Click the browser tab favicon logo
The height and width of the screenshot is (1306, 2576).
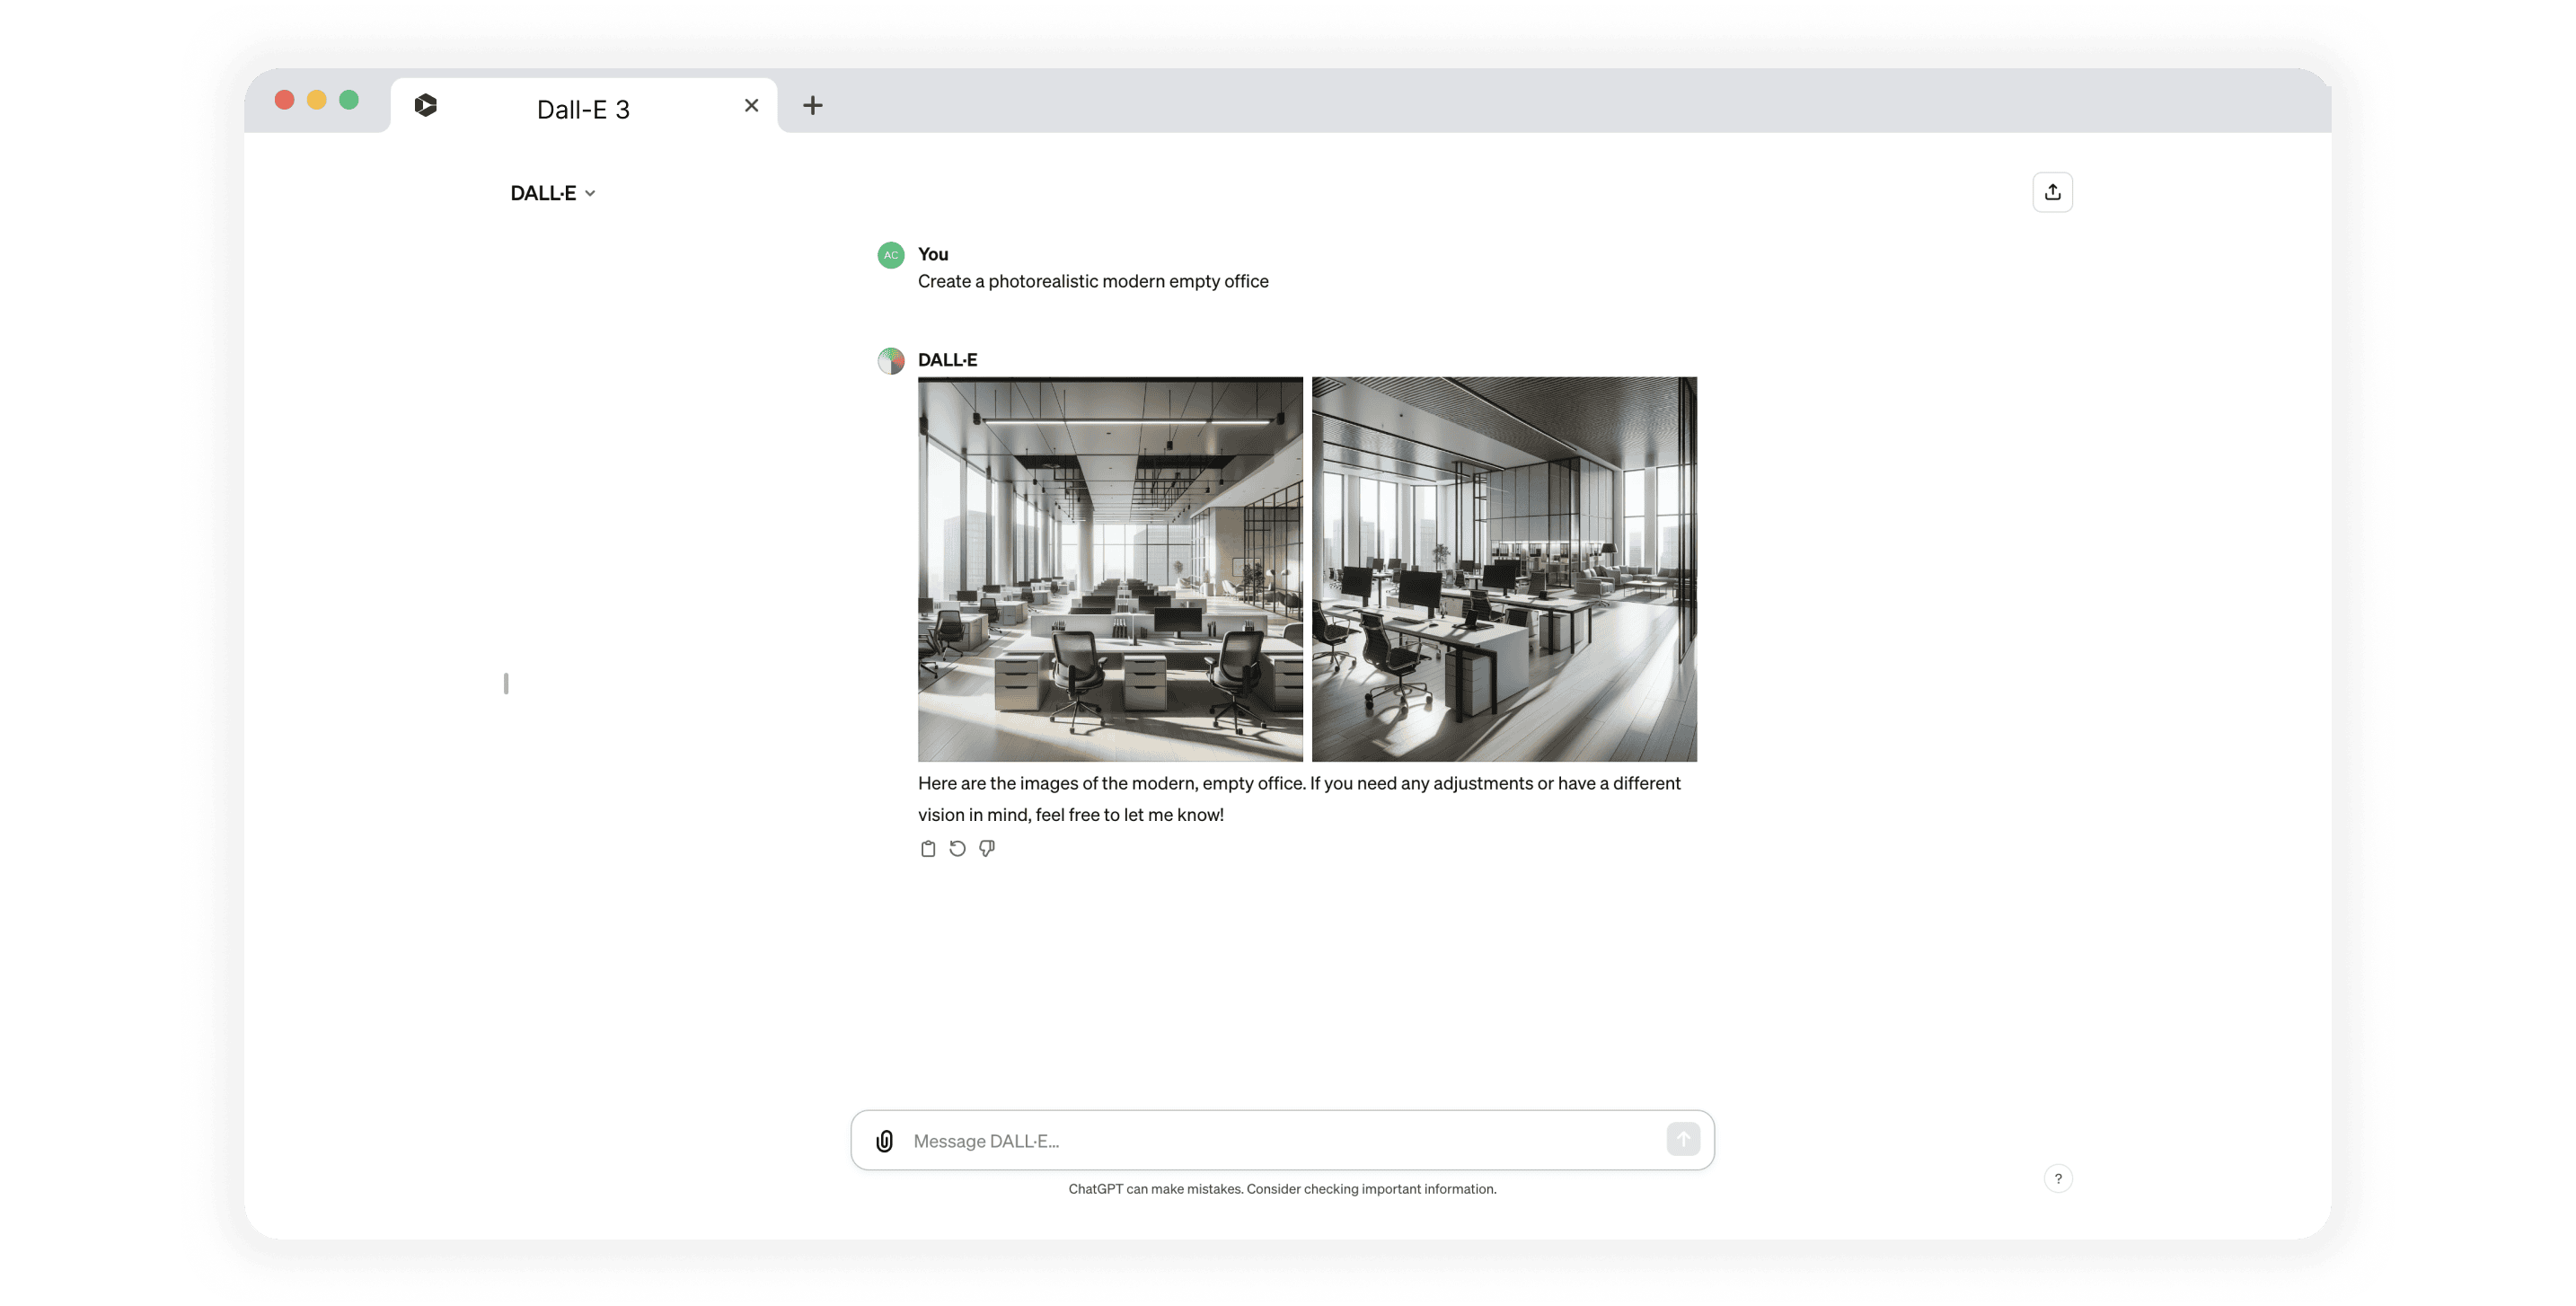(x=425, y=105)
